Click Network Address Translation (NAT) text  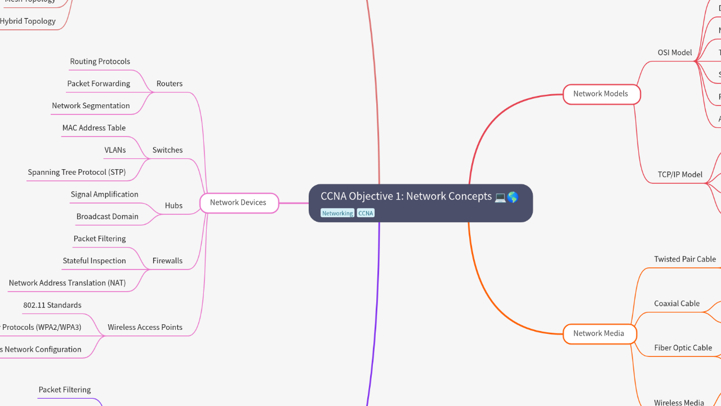pyautogui.click(x=67, y=283)
